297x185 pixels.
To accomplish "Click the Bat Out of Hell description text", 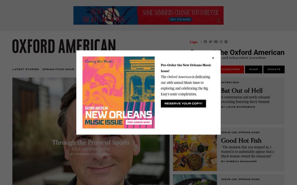I will tap(245, 99).
